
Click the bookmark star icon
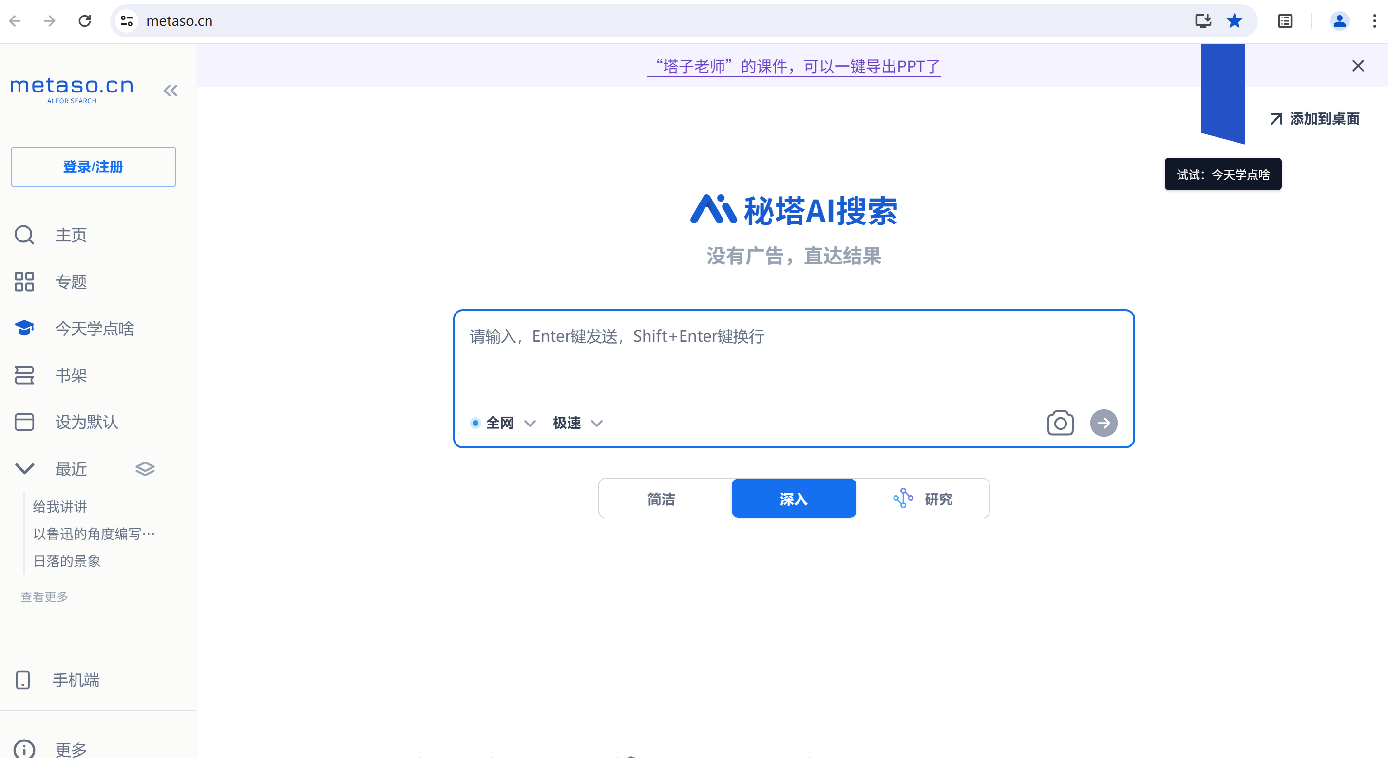(1234, 21)
